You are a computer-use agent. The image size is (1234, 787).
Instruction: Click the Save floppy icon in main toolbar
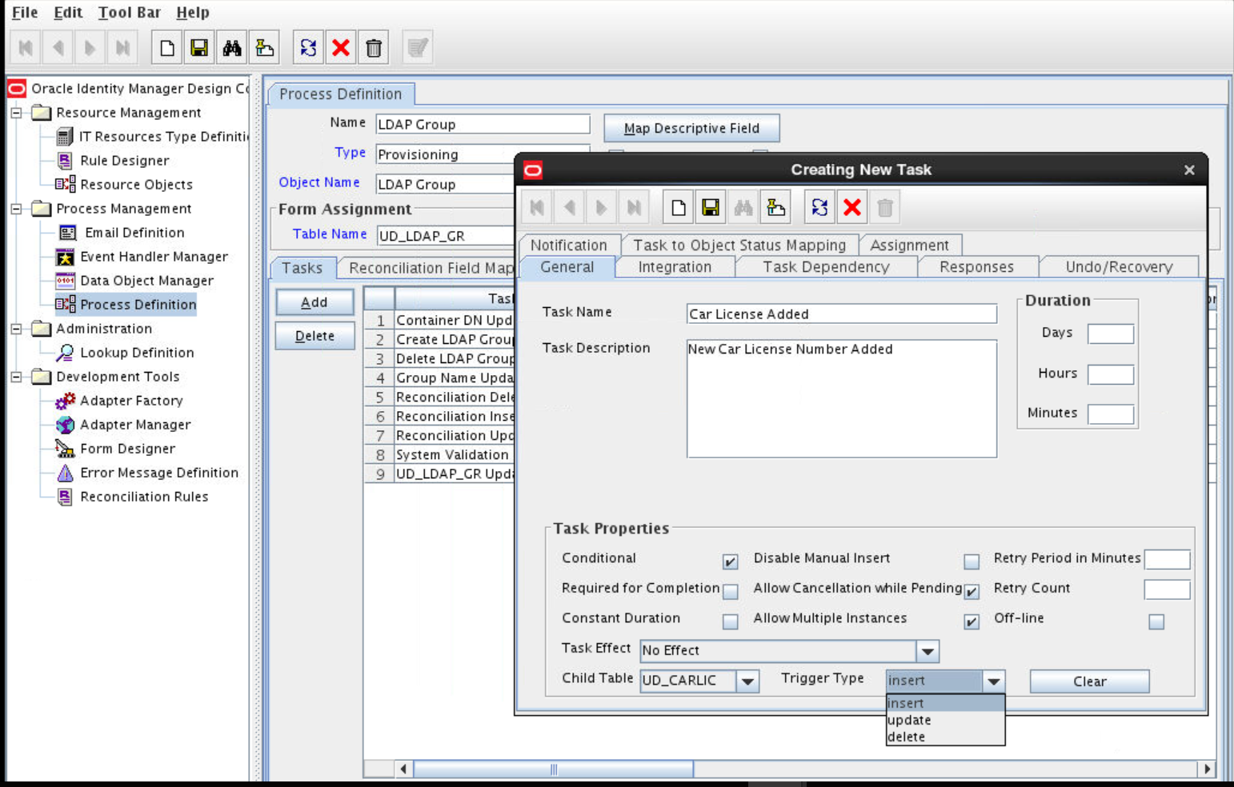[x=199, y=48]
